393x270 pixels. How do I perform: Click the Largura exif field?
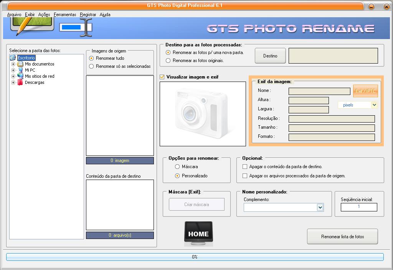309,110
